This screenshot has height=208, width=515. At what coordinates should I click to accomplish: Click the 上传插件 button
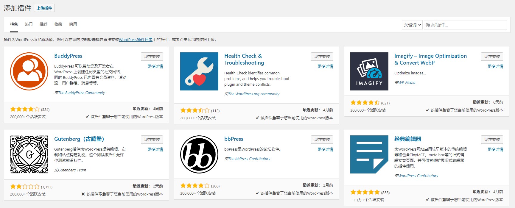[x=44, y=8]
